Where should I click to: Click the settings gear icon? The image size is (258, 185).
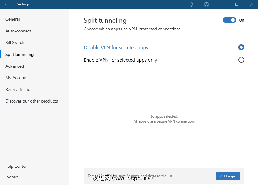pos(207,4)
